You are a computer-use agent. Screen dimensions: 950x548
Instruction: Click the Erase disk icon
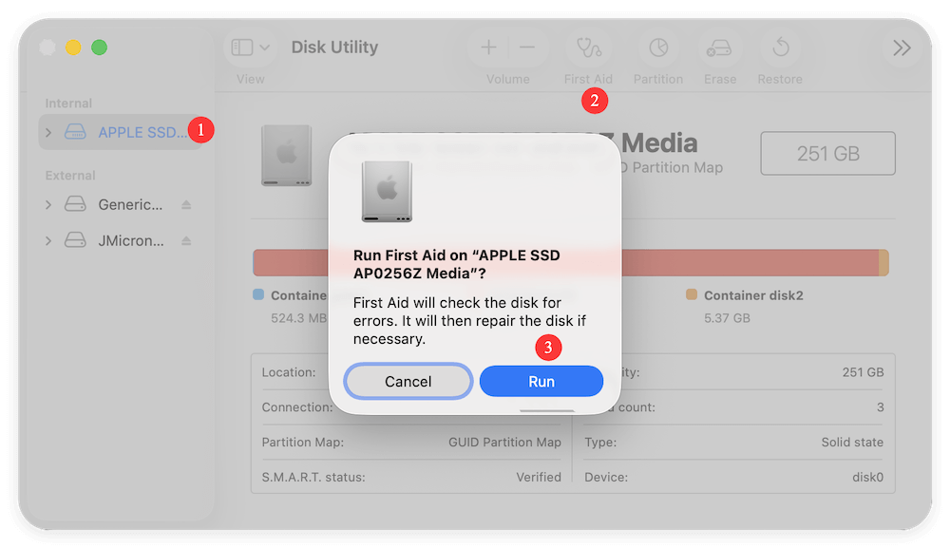coord(719,47)
